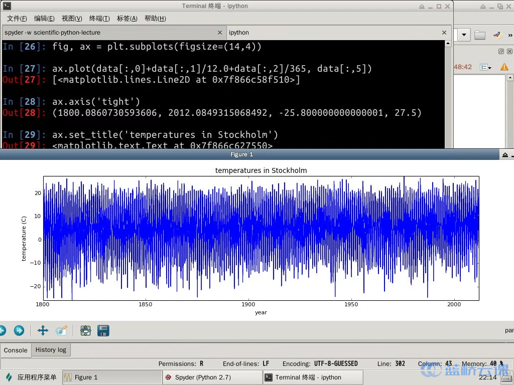This screenshot has height=385, width=514.
Task: Undock the Spyder pane with float icon
Action: click(x=501, y=52)
